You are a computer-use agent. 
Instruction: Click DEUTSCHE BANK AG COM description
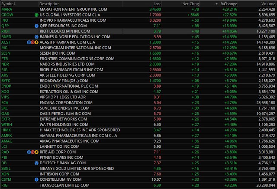pos(63,163)
